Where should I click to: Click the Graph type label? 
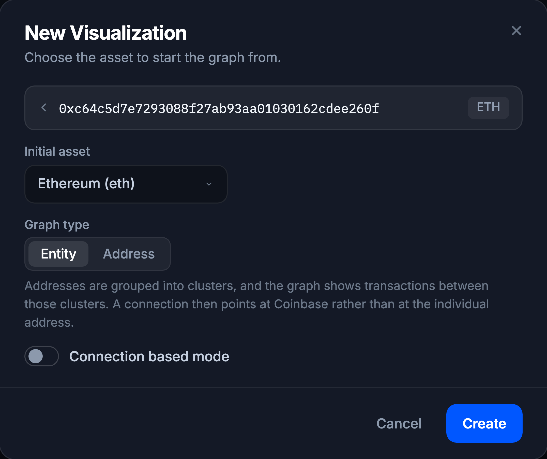pyautogui.click(x=57, y=225)
